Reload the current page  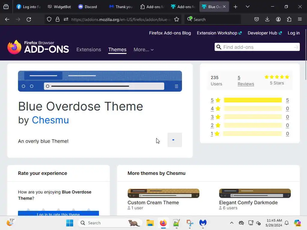[29, 19]
